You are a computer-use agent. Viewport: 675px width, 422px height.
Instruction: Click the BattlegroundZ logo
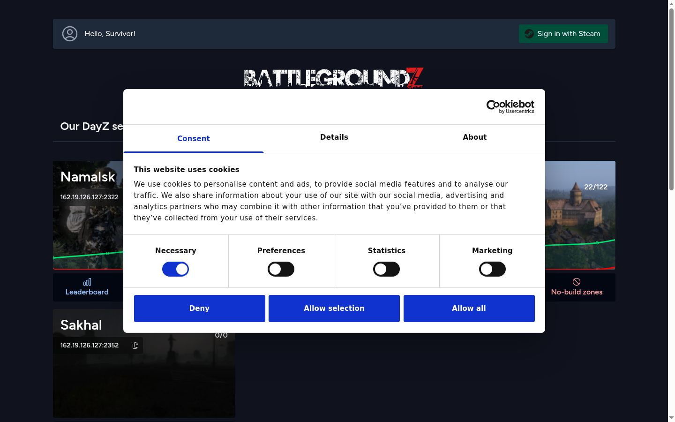(x=334, y=78)
